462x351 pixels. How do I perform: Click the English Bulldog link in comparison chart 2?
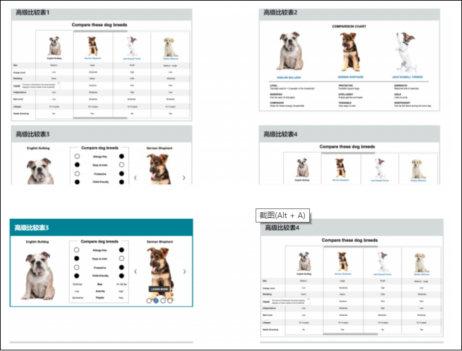click(289, 77)
